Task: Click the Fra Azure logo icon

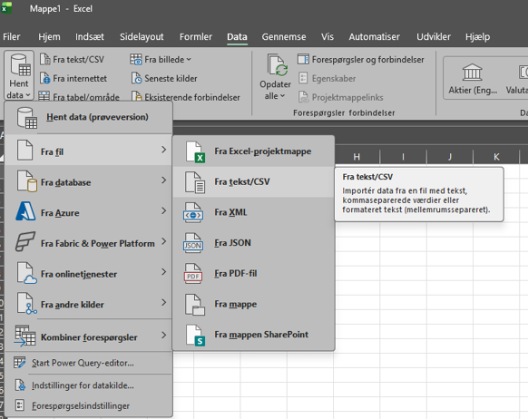Action: [25, 211]
